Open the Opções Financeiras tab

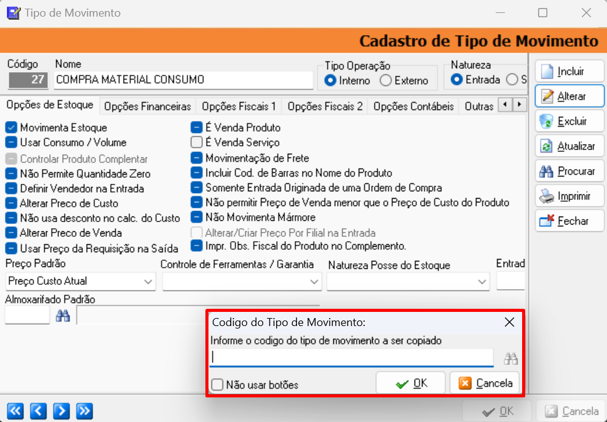(148, 106)
